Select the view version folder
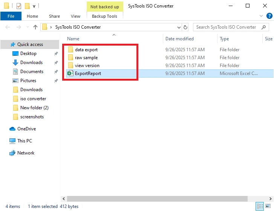Image resolution: width=274 pixels, height=211 pixels. point(87,66)
